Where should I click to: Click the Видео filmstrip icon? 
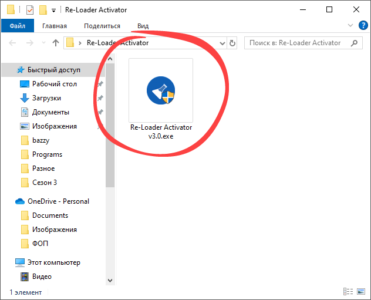[25, 277]
